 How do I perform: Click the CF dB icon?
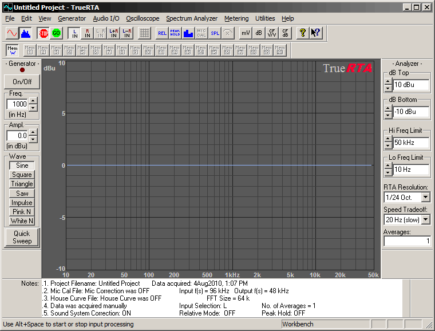[285, 33]
